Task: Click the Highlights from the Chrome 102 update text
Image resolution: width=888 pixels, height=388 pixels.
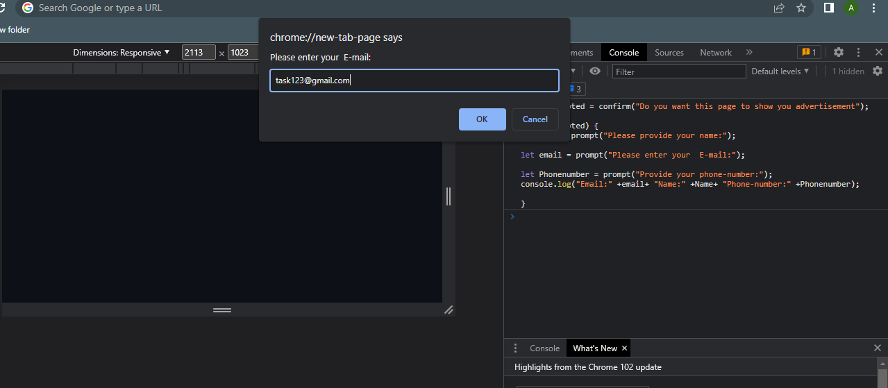Action: [588, 366]
